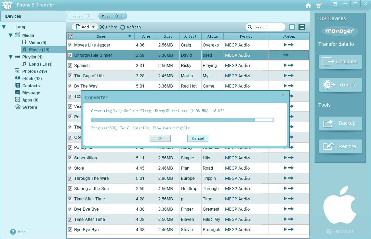Switch to grid thumbnail view

pyautogui.click(x=292, y=27)
